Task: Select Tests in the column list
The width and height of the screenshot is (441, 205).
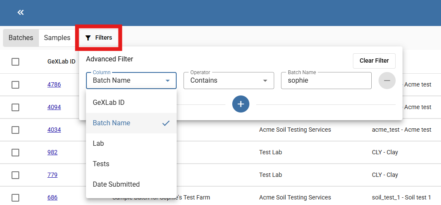Action: [x=101, y=164]
